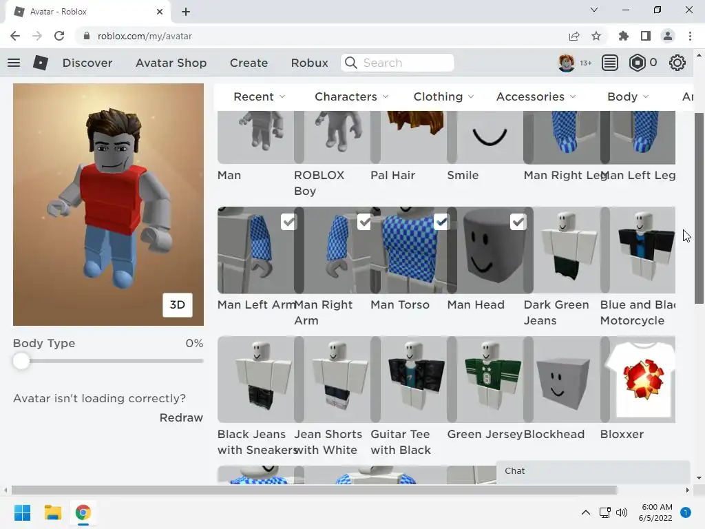The width and height of the screenshot is (705, 529).
Task: Expand the Clothing dropdown
Action: coord(444,96)
